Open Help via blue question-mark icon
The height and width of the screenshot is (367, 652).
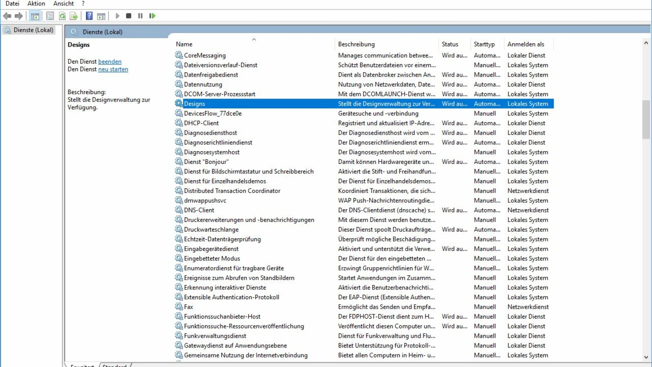tap(89, 16)
